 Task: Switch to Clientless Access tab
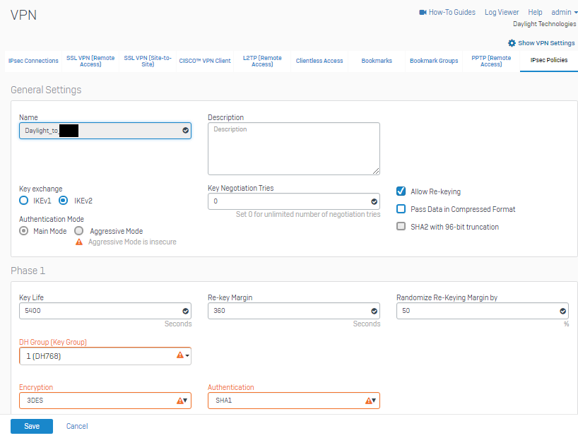[x=319, y=61]
